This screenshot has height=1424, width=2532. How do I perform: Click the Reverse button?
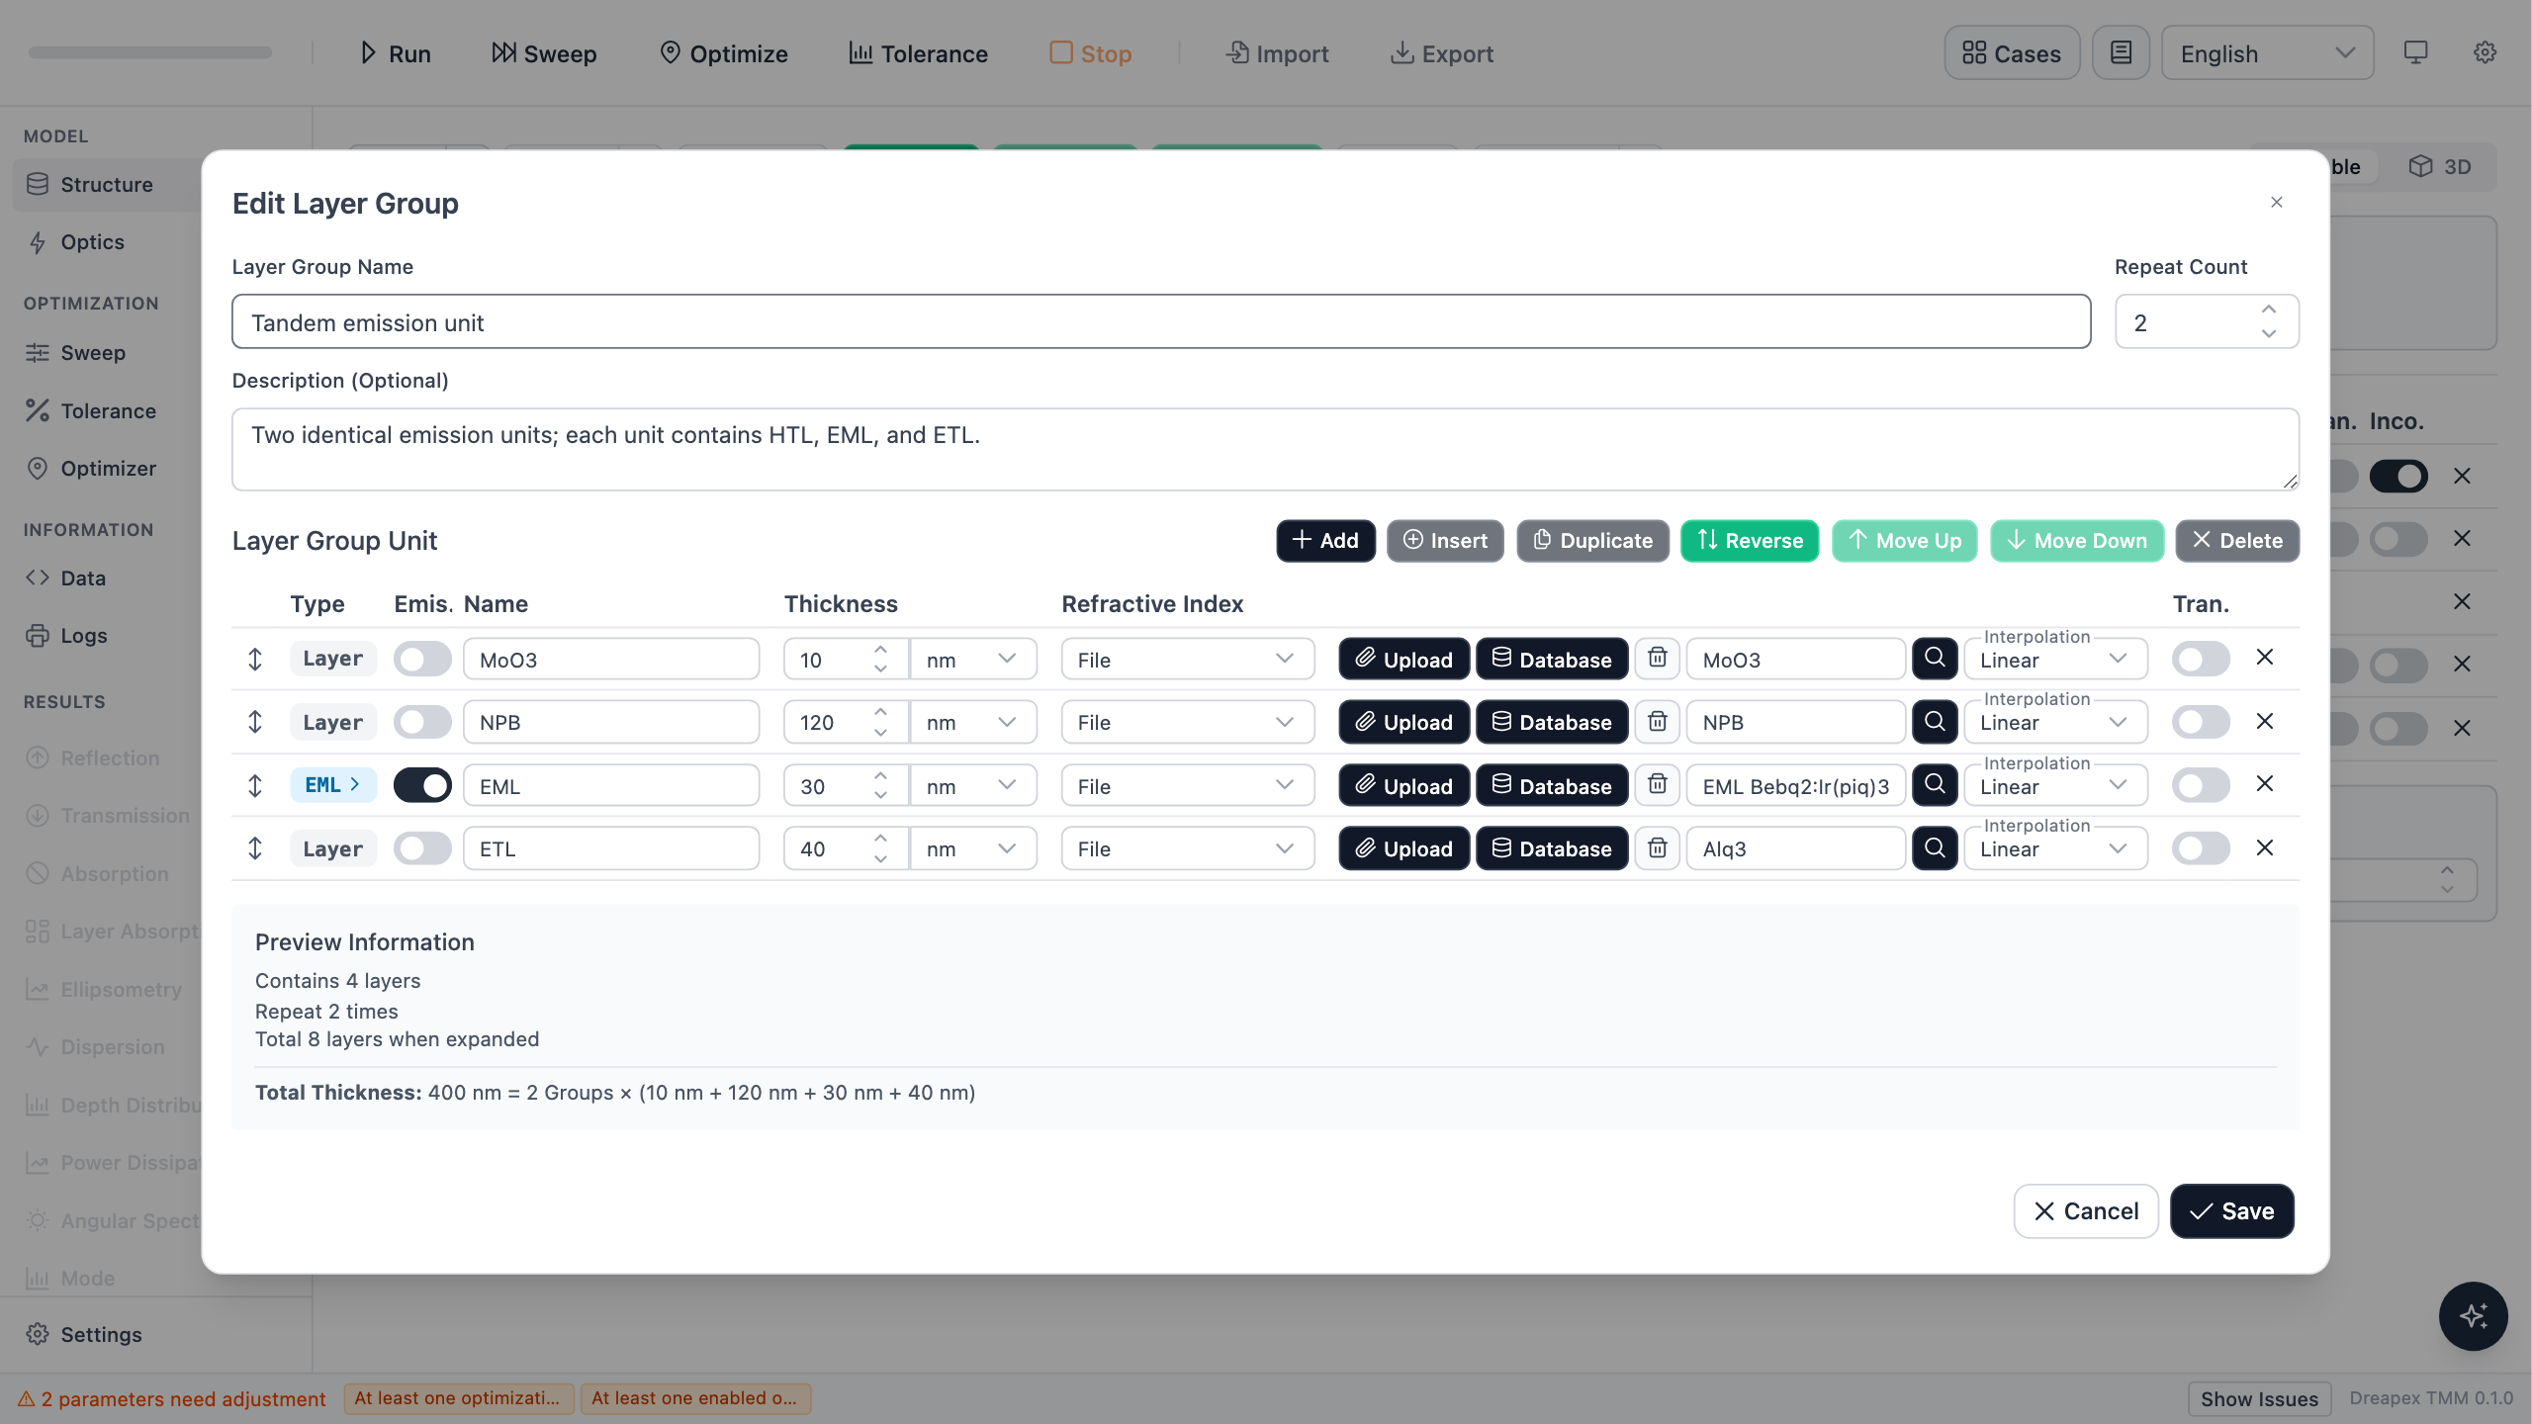click(1749, 541)
